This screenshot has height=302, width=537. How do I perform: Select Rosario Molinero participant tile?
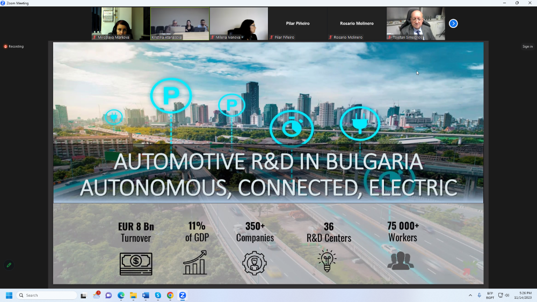pyautogui.click(x=357, y=24)
